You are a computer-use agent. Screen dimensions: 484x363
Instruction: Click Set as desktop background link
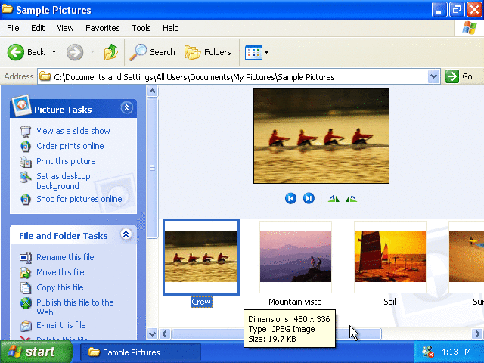tap(64, 181)
